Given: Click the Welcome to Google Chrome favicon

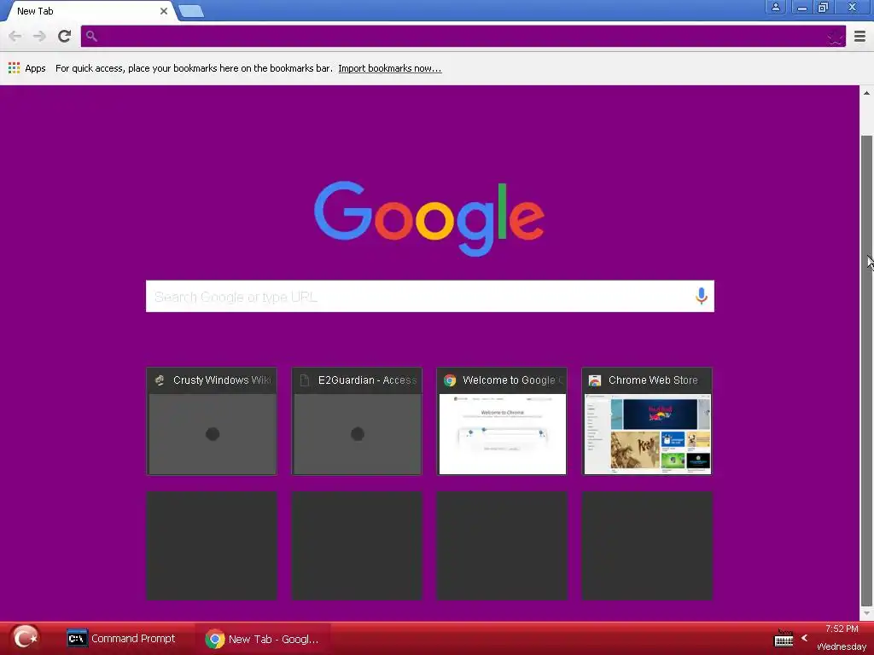Looking at the screenshot, I should pos(450,380).
